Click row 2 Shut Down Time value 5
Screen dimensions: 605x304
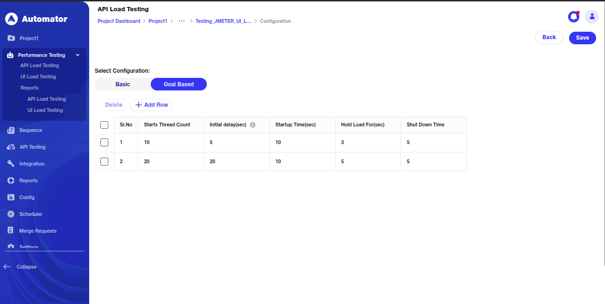point(408,161)
